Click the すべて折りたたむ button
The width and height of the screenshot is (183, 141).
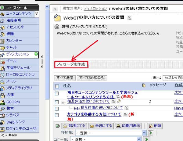[x=92, y=78]
